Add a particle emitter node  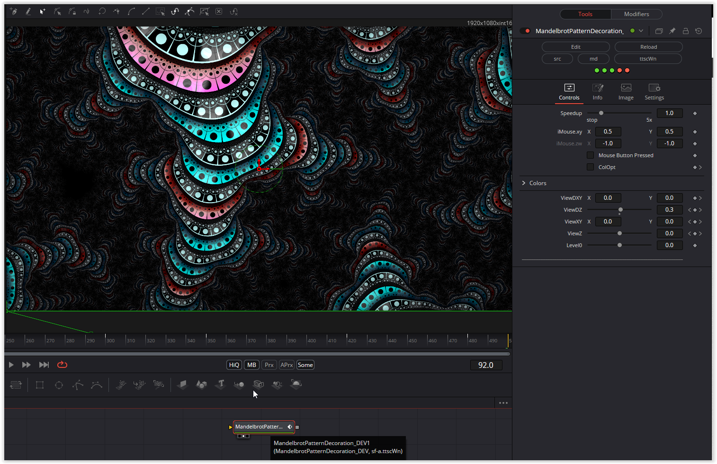pyautogui.click(x=121, y=384)
